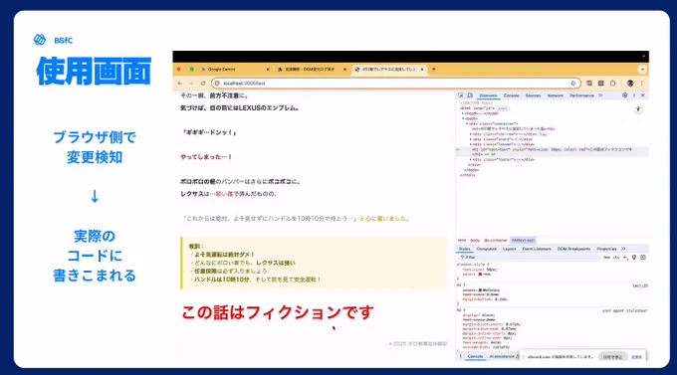The width and height of the screenshot is (677, 375).
Task: Click the div.container breadcrumb
Action: (496, 241)
